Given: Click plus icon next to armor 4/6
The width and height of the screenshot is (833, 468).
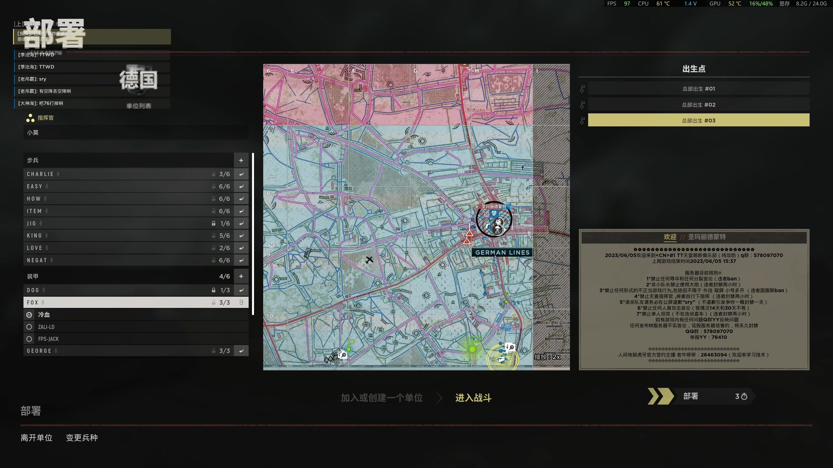Looking at the screenshot, I should [x=241, y=276].
